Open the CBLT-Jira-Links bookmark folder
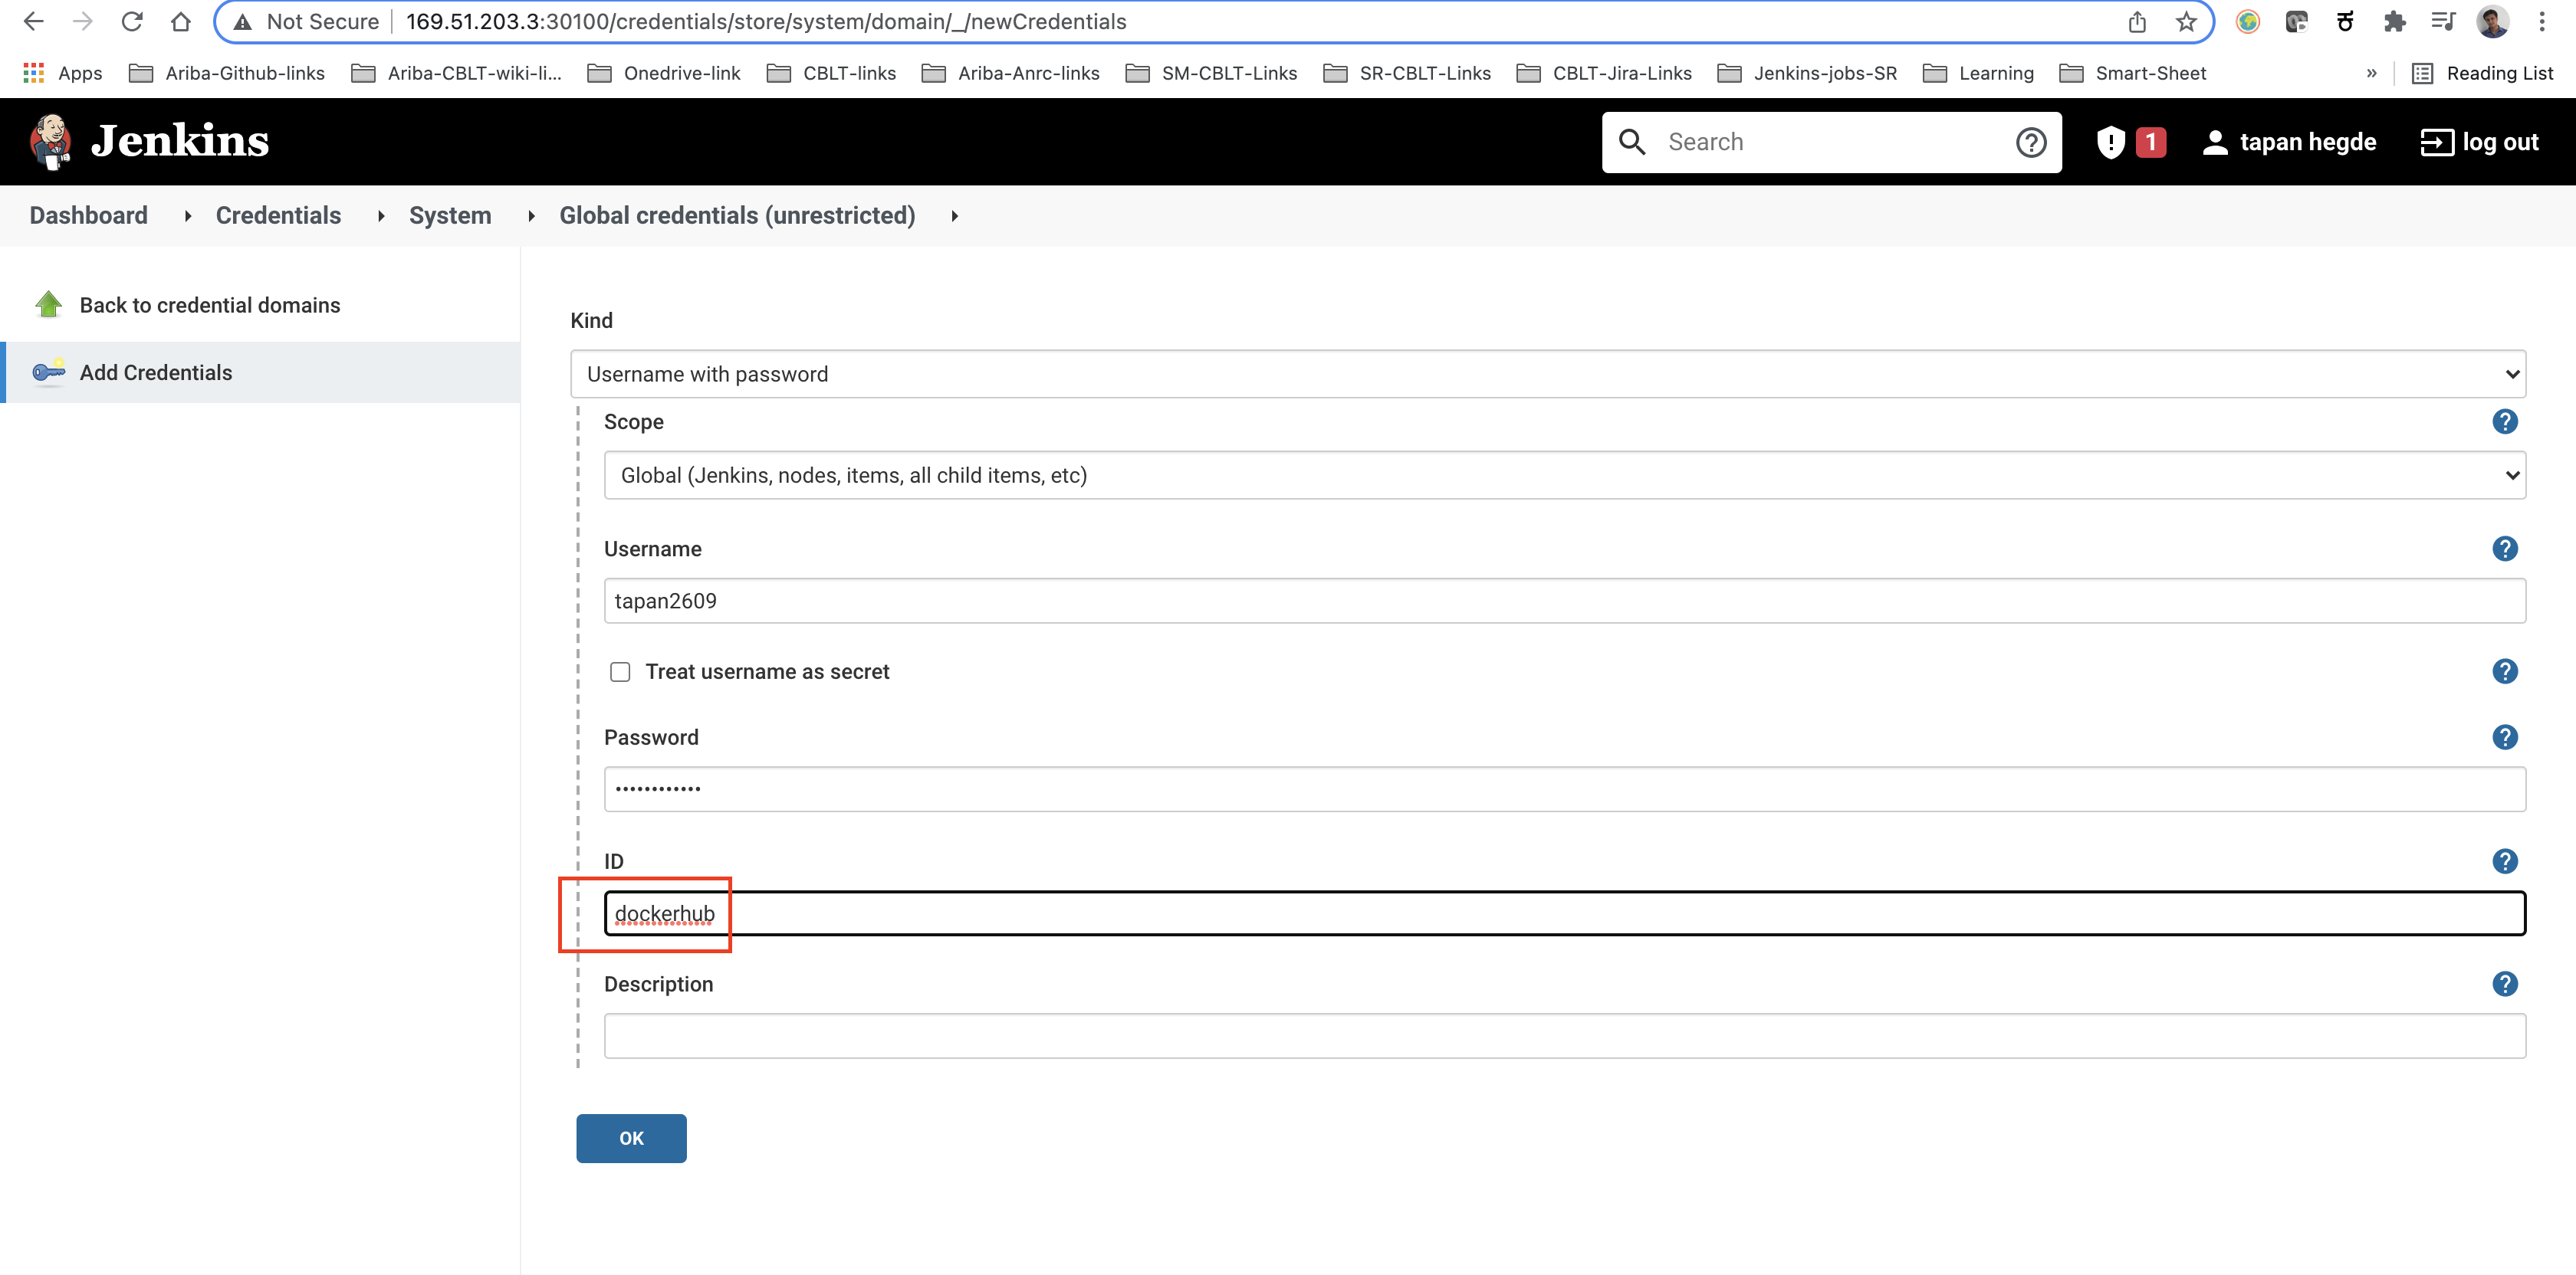 [1604, 73]
